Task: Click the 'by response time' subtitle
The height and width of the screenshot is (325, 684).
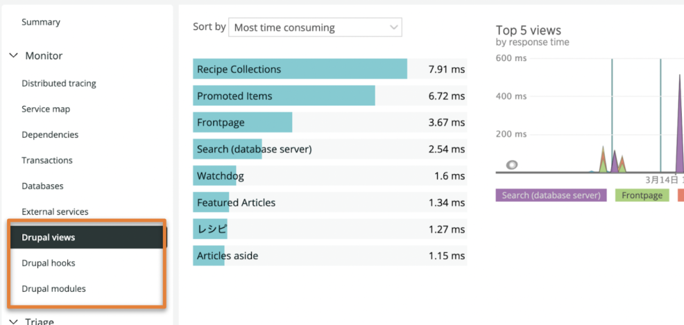Action: 533,42
